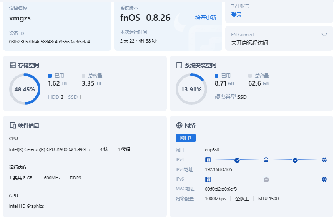Image resolution: width=334 pixels, height=217 pixels.
Task: Click the 4 线程 thread count
Action: point(124,149)
